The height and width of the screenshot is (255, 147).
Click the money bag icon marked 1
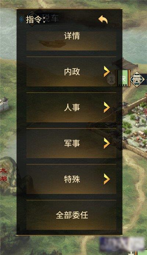[112, 79]
